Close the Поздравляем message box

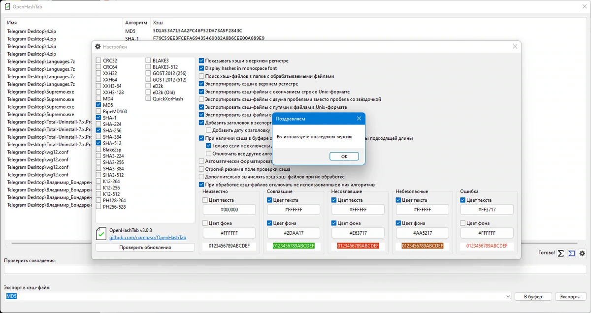[359, 119]
